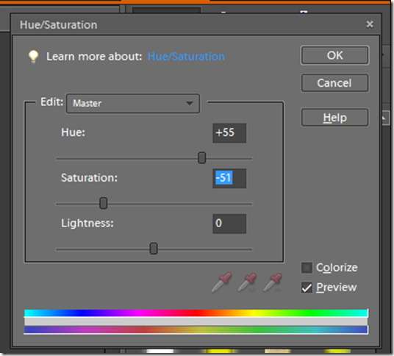Click the Hue value field

pos(229,133)
